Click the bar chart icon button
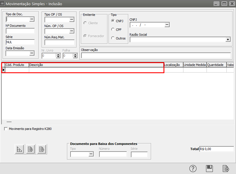The image size is (236, 174). click(x=19, y=149)
